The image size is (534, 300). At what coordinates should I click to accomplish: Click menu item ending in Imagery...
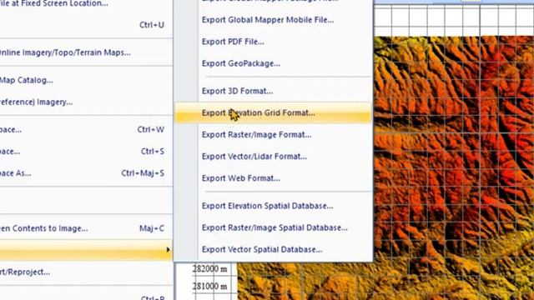(86, 102)
